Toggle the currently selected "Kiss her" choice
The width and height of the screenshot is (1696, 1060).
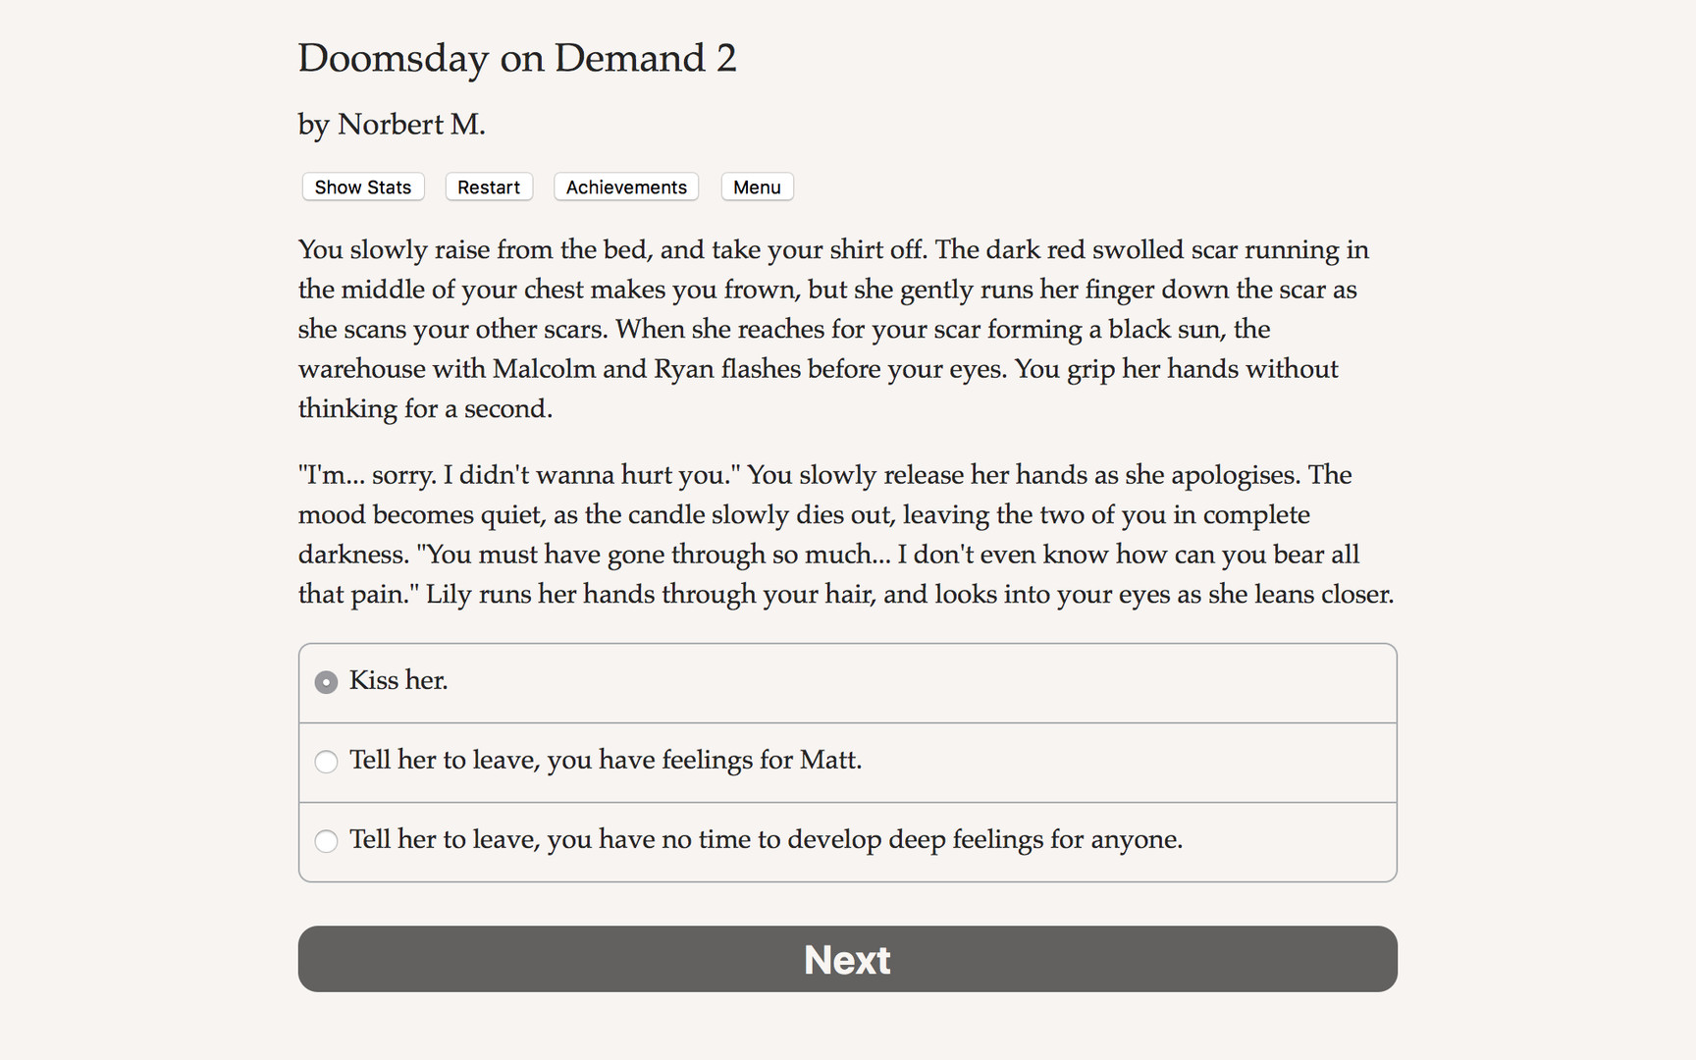[x=326, y=681]
